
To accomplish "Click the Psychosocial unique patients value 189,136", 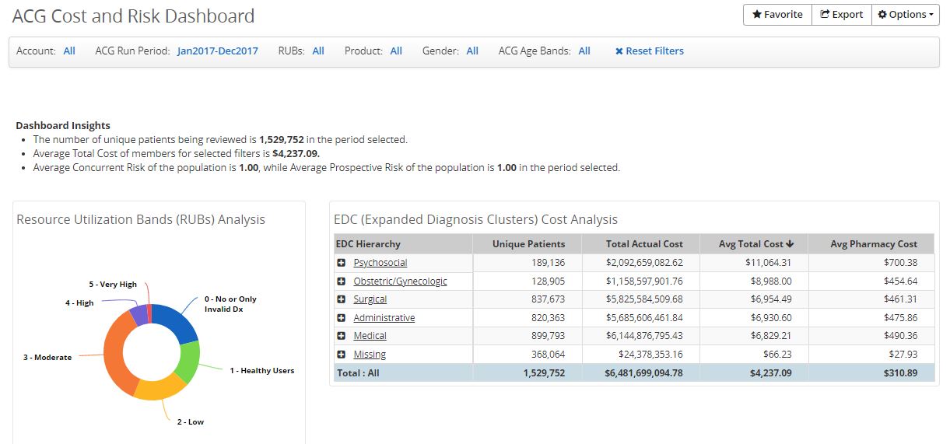I will [548, 263].
